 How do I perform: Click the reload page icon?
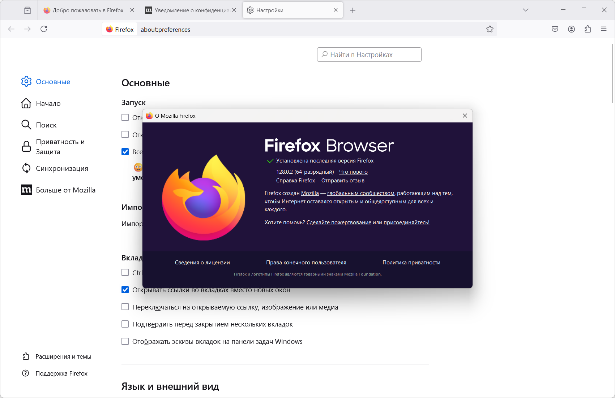pyautogui.click(x=44, y=29)
